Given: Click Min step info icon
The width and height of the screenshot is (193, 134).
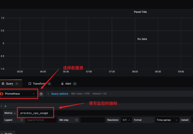Looking at the screenshot, I should point(77,120).
